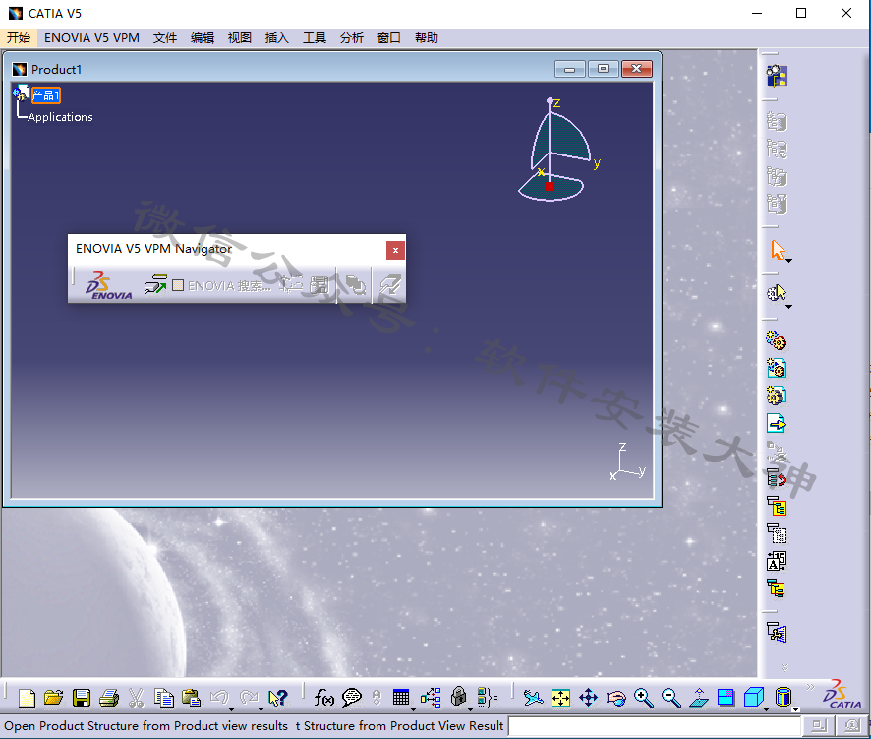The width and height of the screenshot is (871, 739).
Task: Open the Redo history dropdown arrow
Action: tap(261, 708)
